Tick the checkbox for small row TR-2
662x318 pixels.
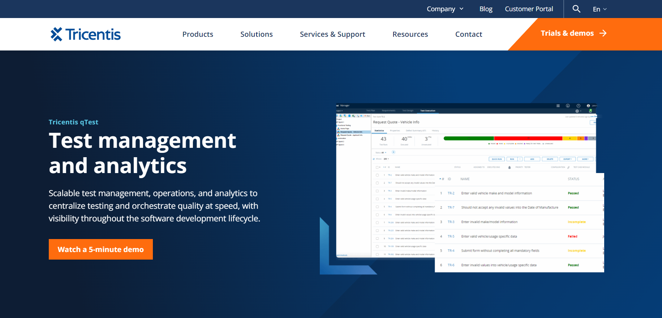377,175
